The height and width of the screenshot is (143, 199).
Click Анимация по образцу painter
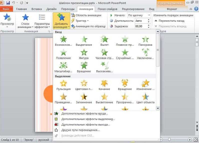pyautogui.click(x=88, y=26)
